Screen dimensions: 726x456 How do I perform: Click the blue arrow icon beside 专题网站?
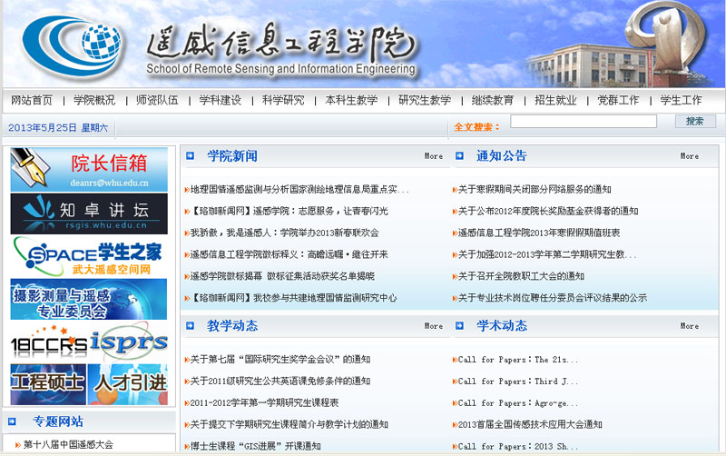pos(12,421)
